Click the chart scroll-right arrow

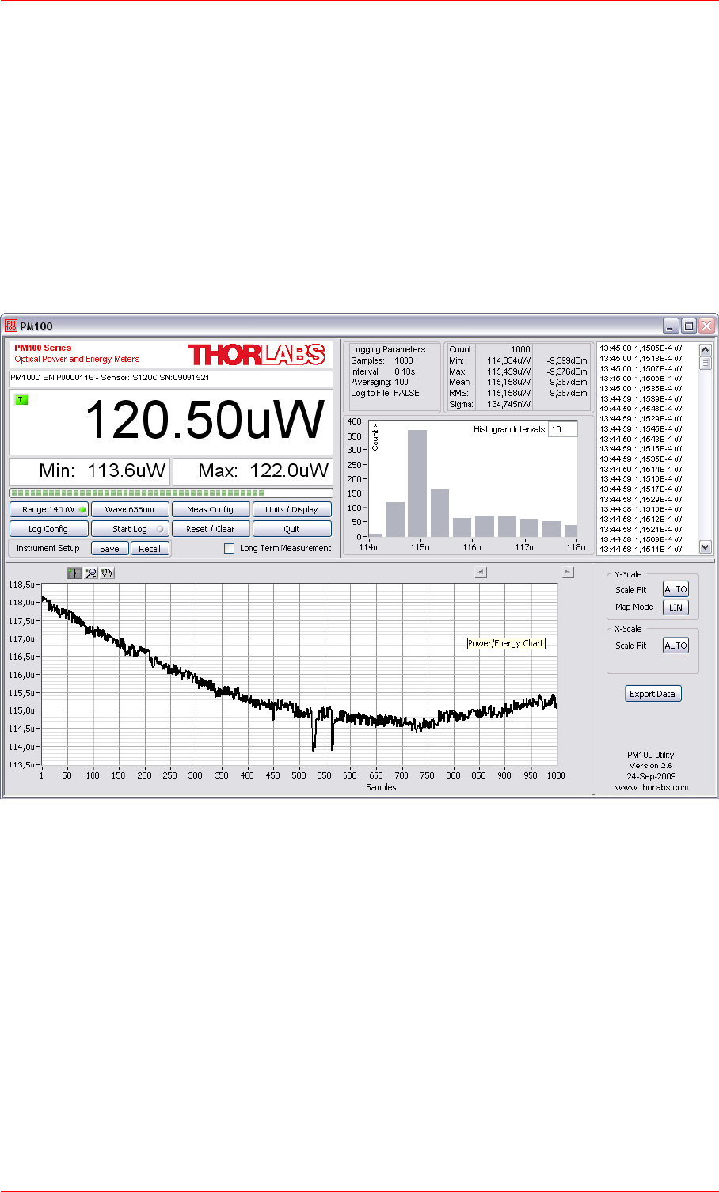pyautogui.click(x=568, y=573)
